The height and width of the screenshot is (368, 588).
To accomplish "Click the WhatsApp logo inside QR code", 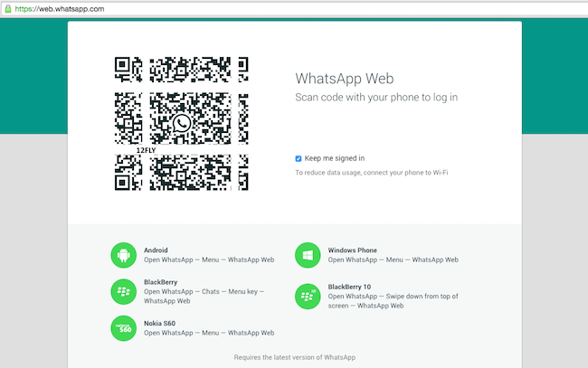I will coord(182,123).
